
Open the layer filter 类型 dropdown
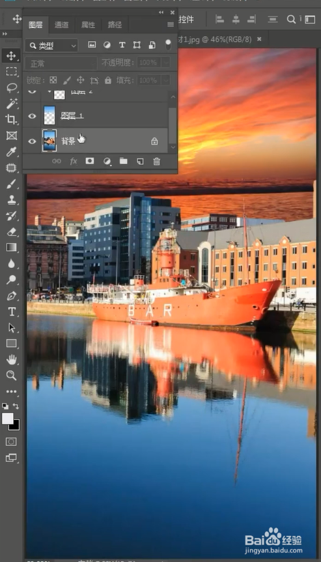pyautogui.click(x=51, y=46)
